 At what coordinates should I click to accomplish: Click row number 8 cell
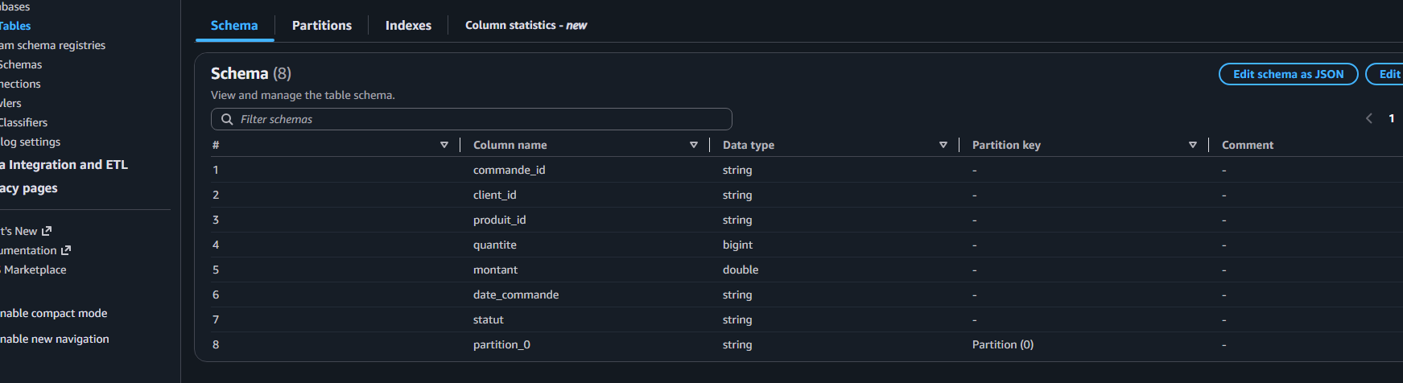[216, 344]
